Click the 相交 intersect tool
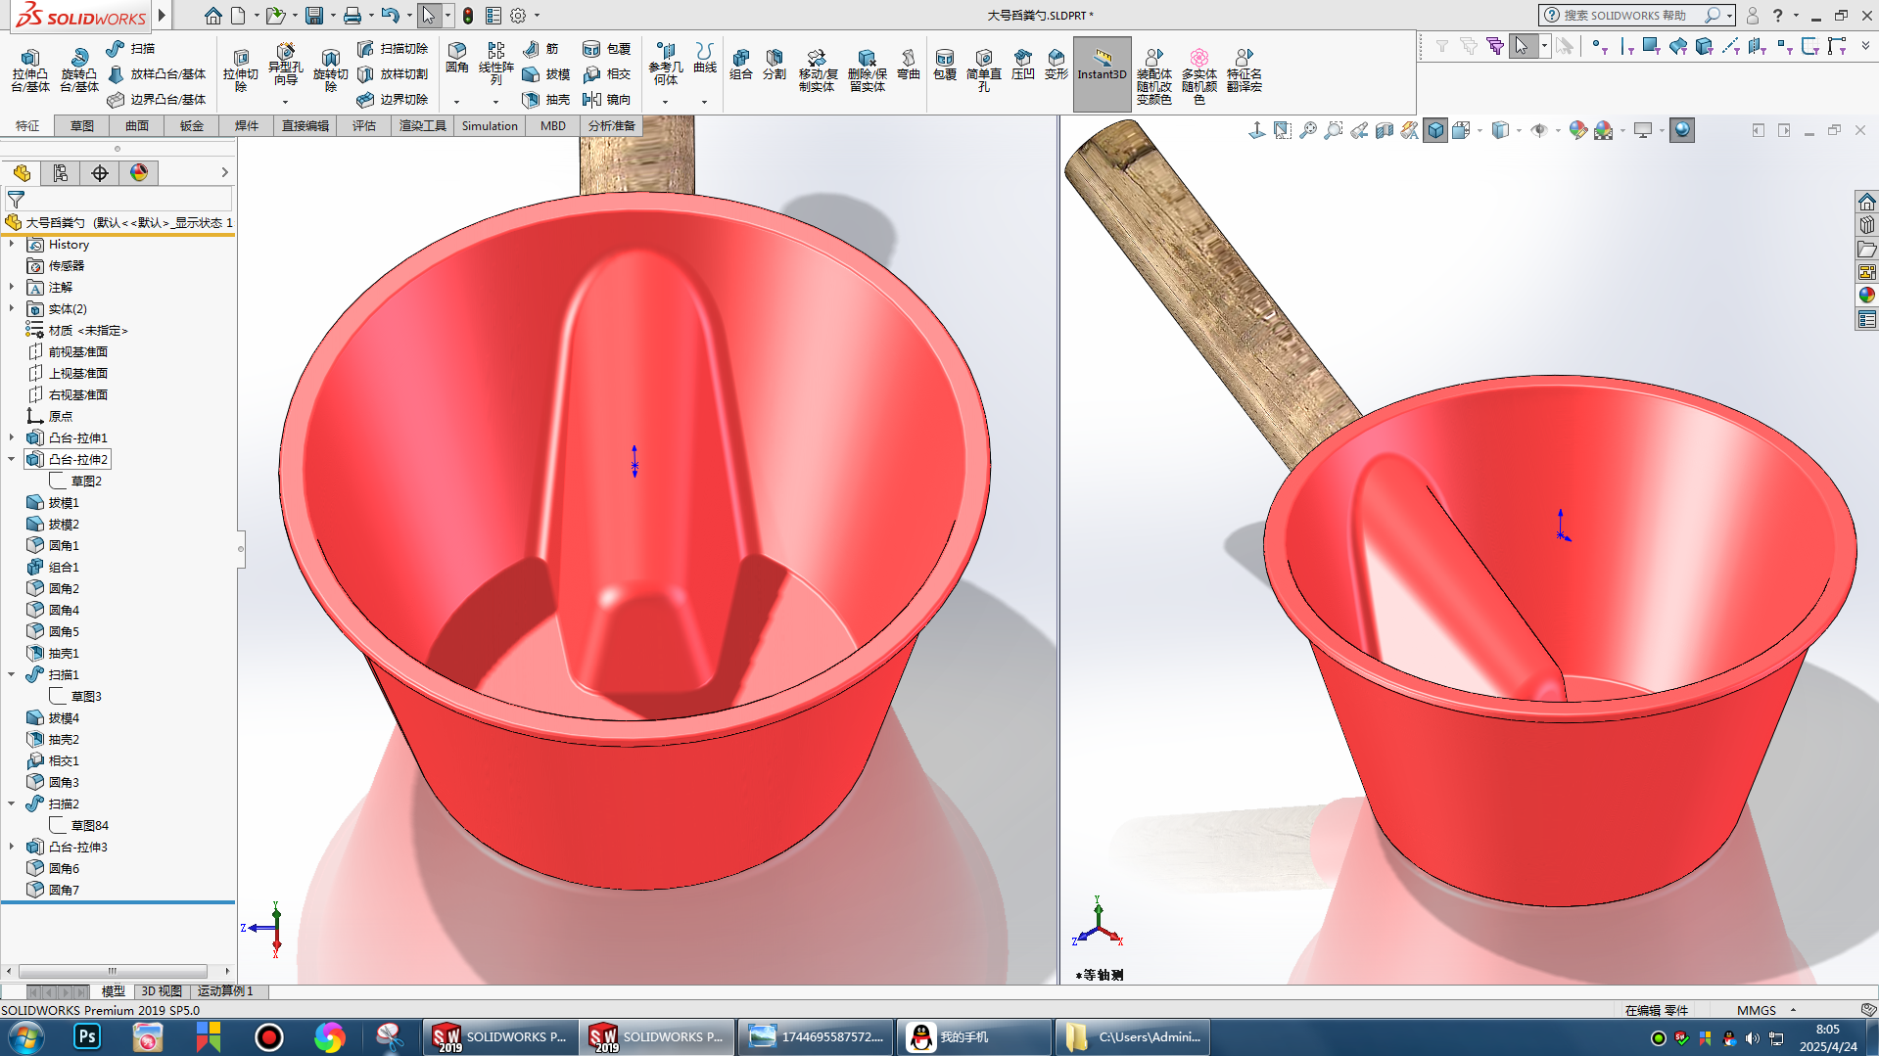1879x1056 pixels. [606, 74]
